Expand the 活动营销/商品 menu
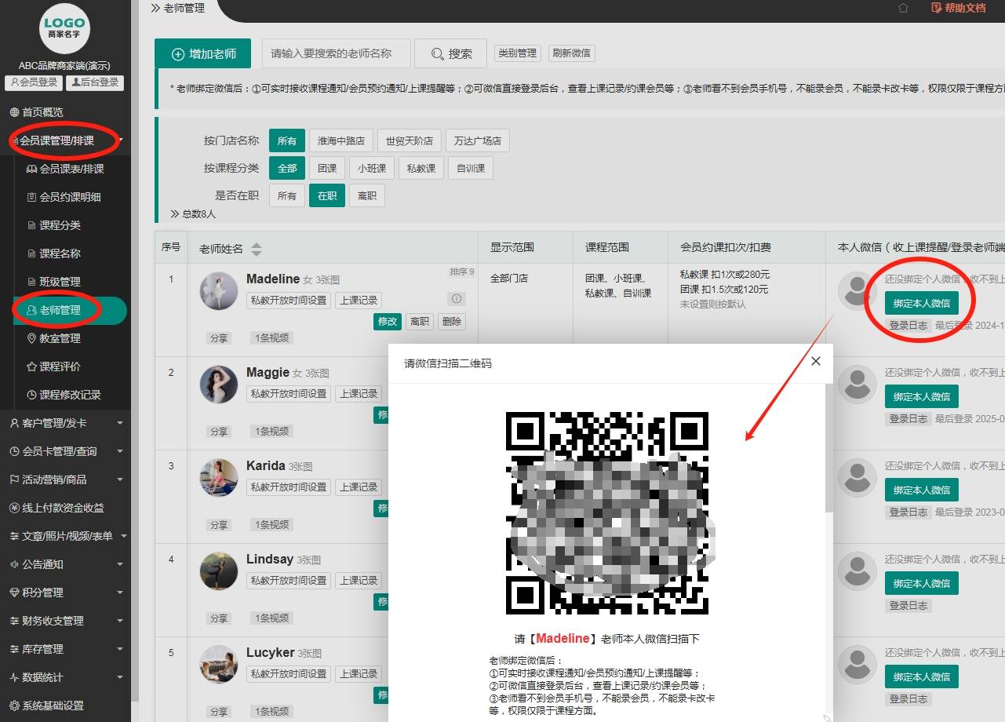Viewport: 1005px width, 722px height. (x=65, y=480)
